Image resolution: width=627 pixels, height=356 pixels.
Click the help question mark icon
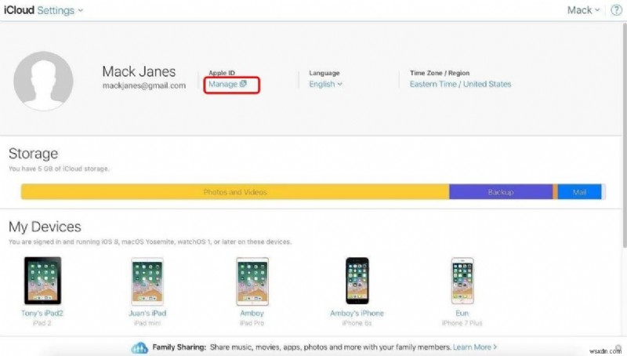pyautogui.click(x=616, y=10)
